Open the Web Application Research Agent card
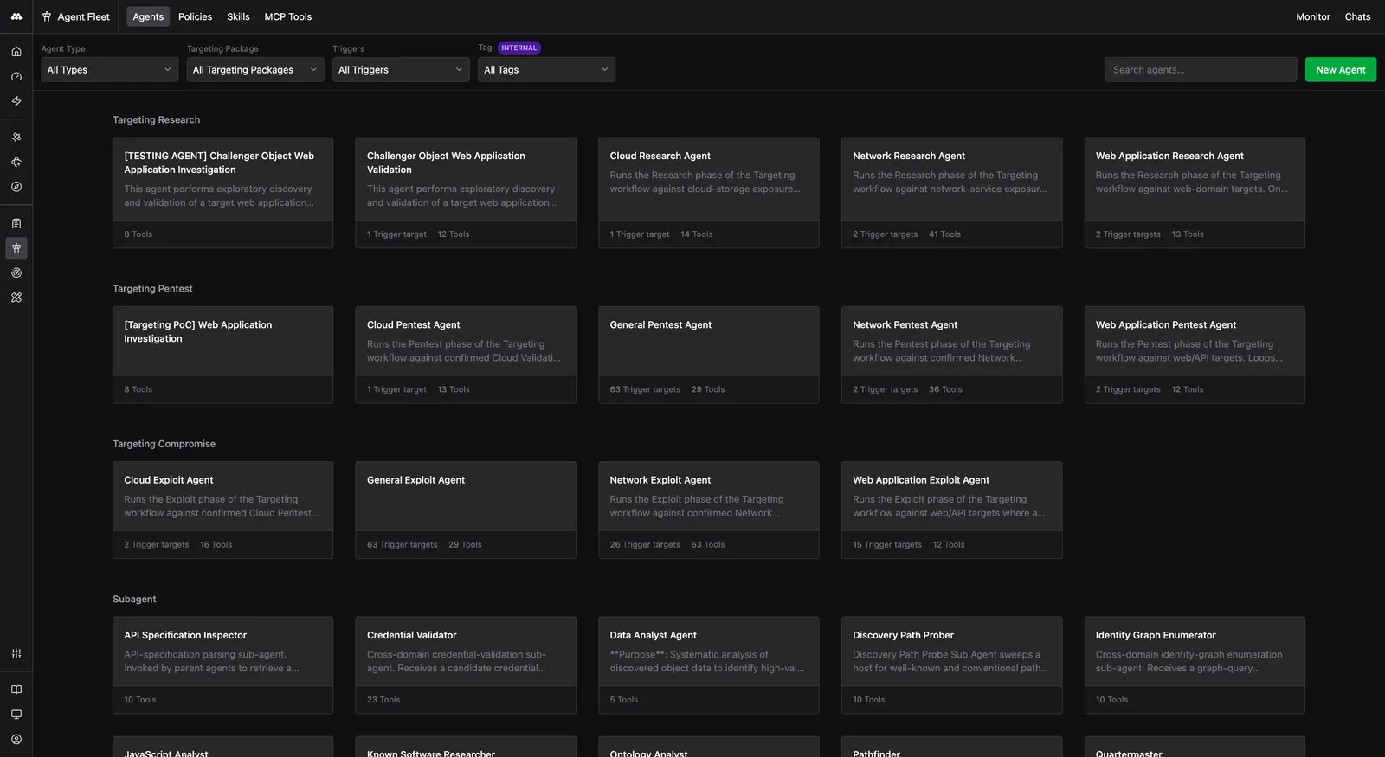 (1195, 193)
